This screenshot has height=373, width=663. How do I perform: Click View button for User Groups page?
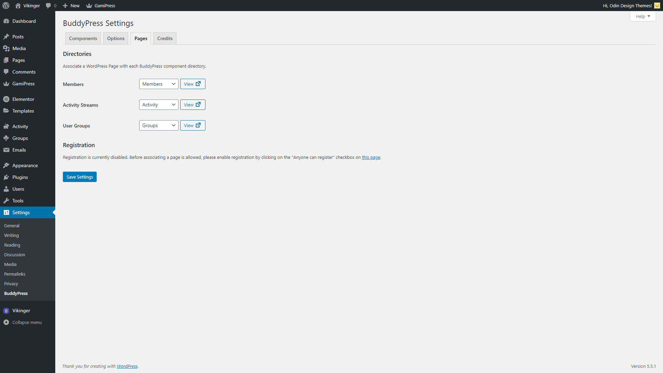193,125
